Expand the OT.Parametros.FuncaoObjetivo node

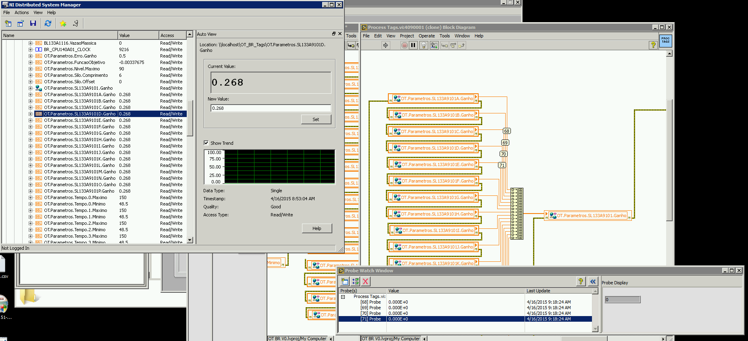[x=30, y=62]
